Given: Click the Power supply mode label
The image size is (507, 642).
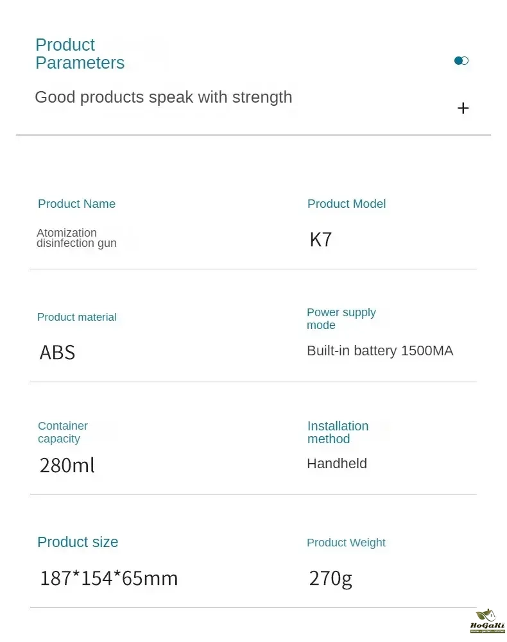Looking at the screenshot, I should (341, 319).
